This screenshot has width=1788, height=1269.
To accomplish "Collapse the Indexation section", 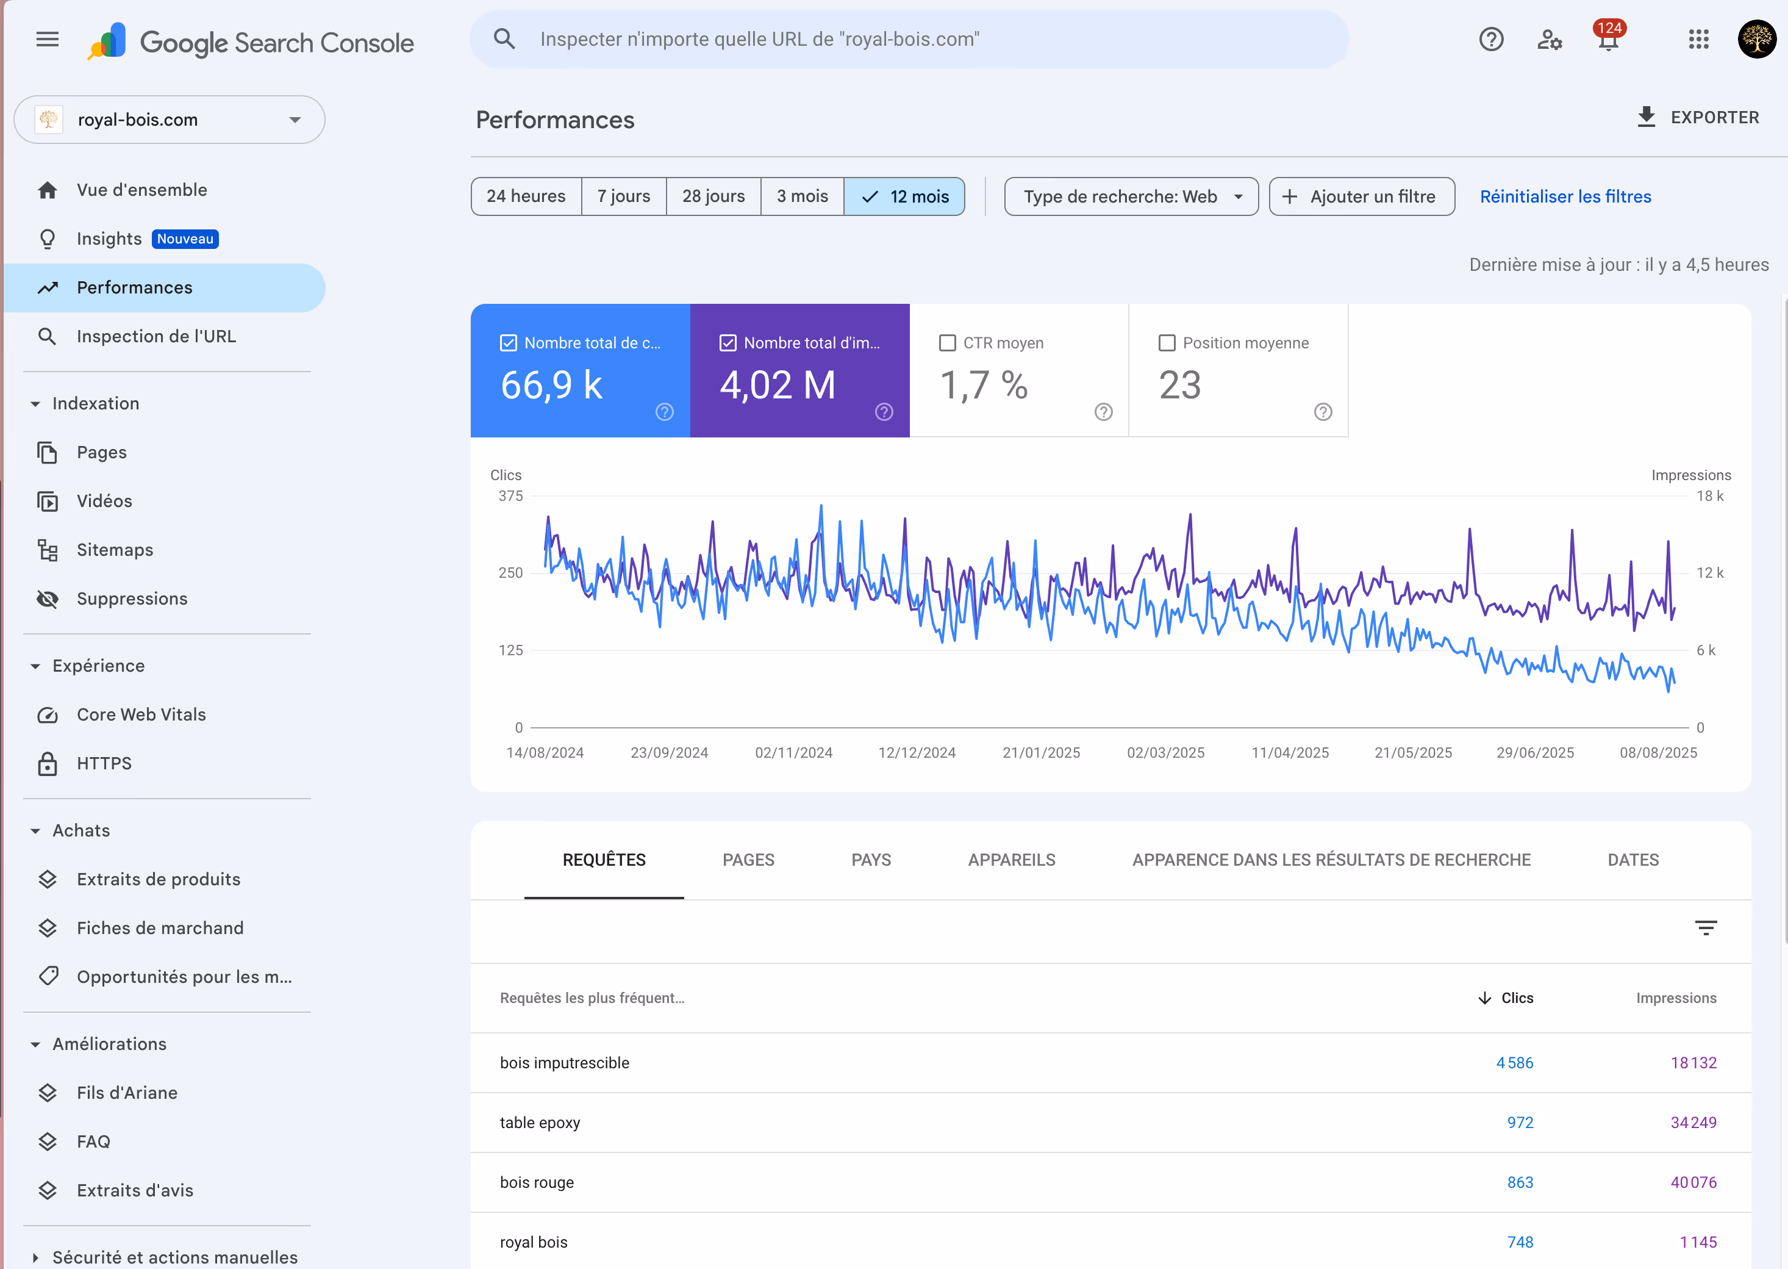I will click(35, 404).
